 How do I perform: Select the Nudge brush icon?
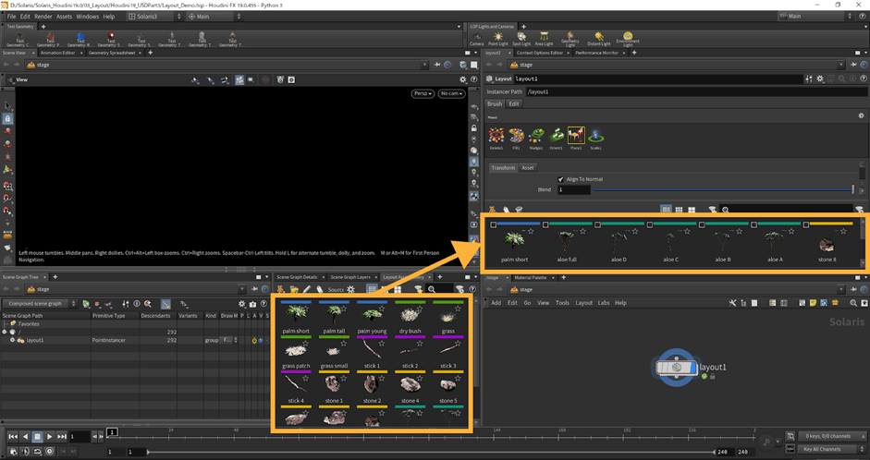click(x=536, y=136)
